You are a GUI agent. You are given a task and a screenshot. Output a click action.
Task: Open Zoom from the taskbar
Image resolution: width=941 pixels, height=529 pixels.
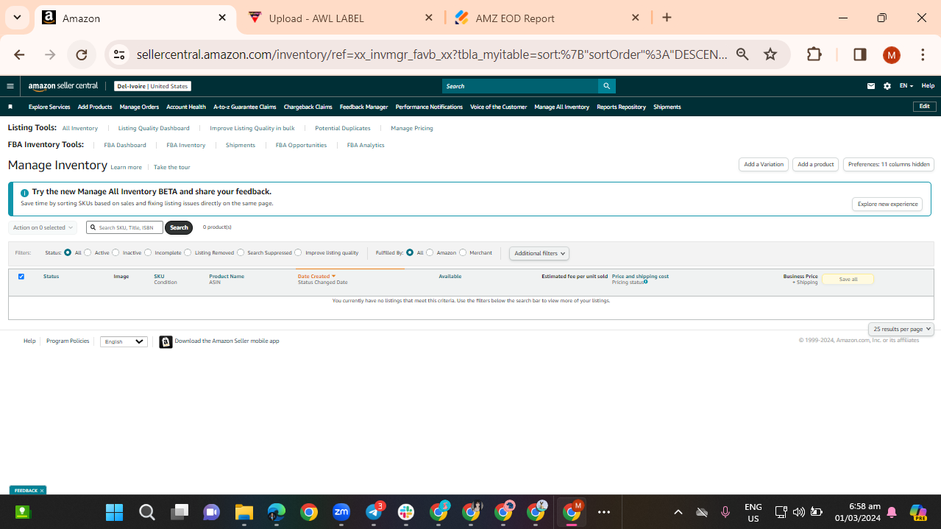tap(341, 512)
